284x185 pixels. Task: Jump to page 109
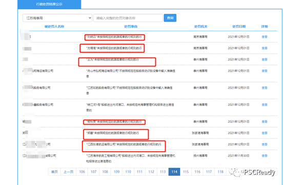click(x=117, y=172)
